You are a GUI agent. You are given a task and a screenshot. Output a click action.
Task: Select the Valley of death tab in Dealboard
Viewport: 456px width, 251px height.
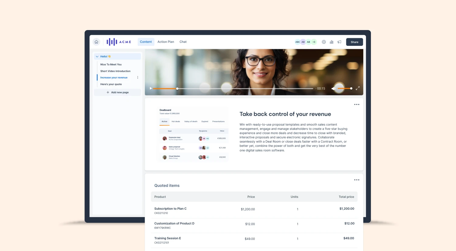[191, 121]
